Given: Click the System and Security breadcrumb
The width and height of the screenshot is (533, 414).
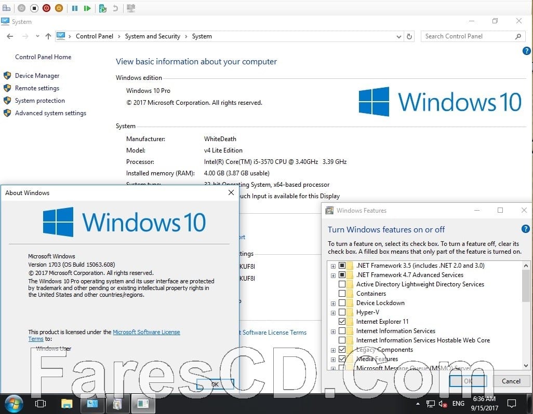Looking at the screenshot, I should coord(153,36).
